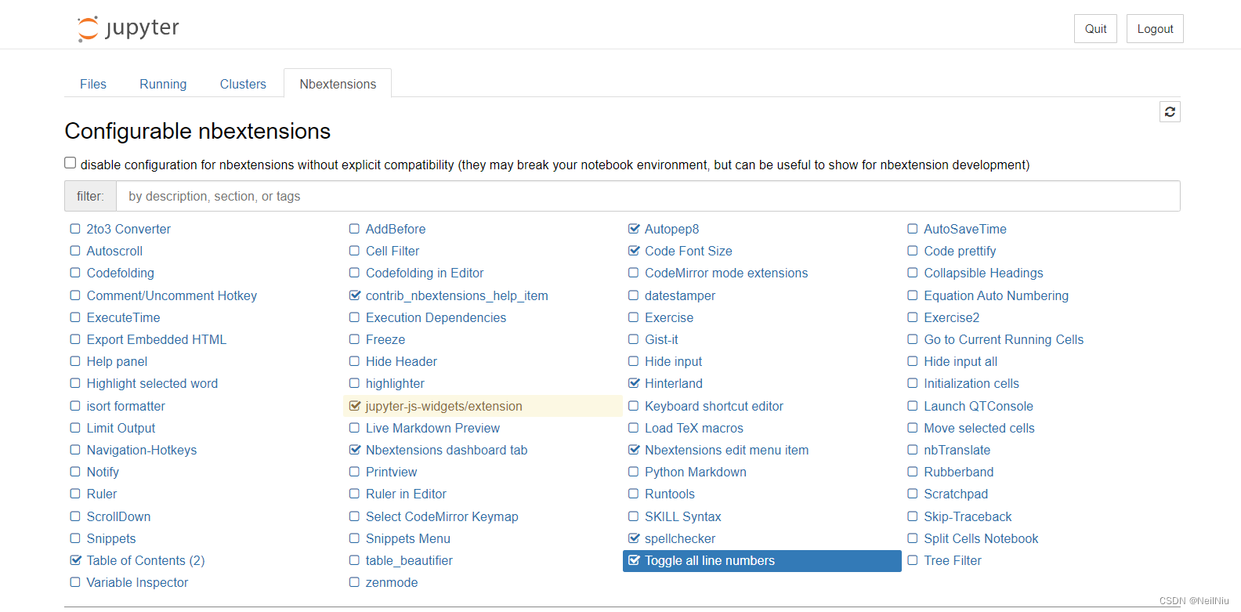Screen dimensions: 1241x612
Task: Open Nbextensions dashboard tab entry
Action: (x=447, y=450)
